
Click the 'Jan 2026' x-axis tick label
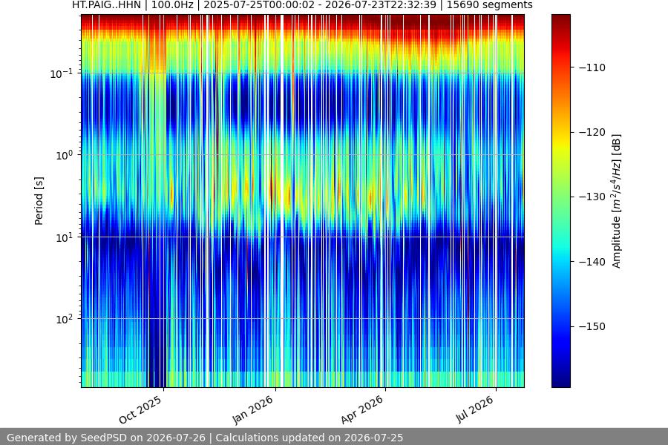(252, 409)
